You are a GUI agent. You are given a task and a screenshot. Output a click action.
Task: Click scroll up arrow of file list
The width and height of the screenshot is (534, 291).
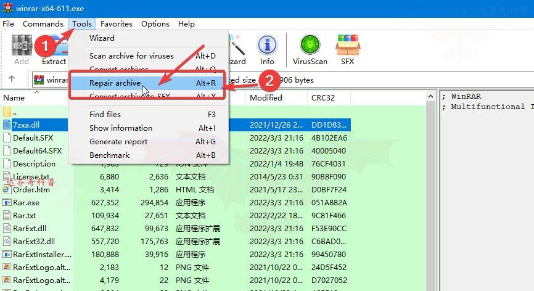point(430,97)
